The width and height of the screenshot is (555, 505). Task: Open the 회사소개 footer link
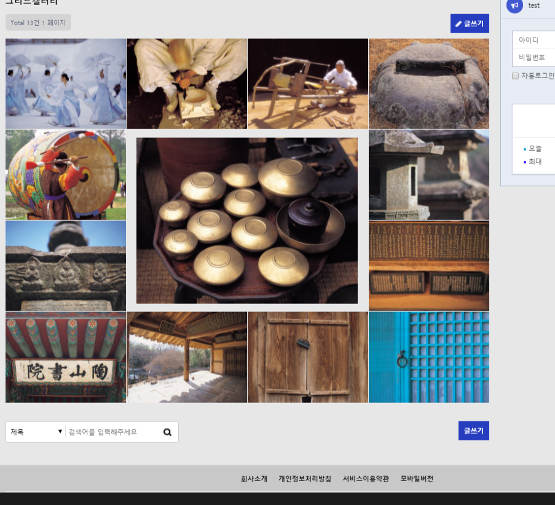[254, 479]
